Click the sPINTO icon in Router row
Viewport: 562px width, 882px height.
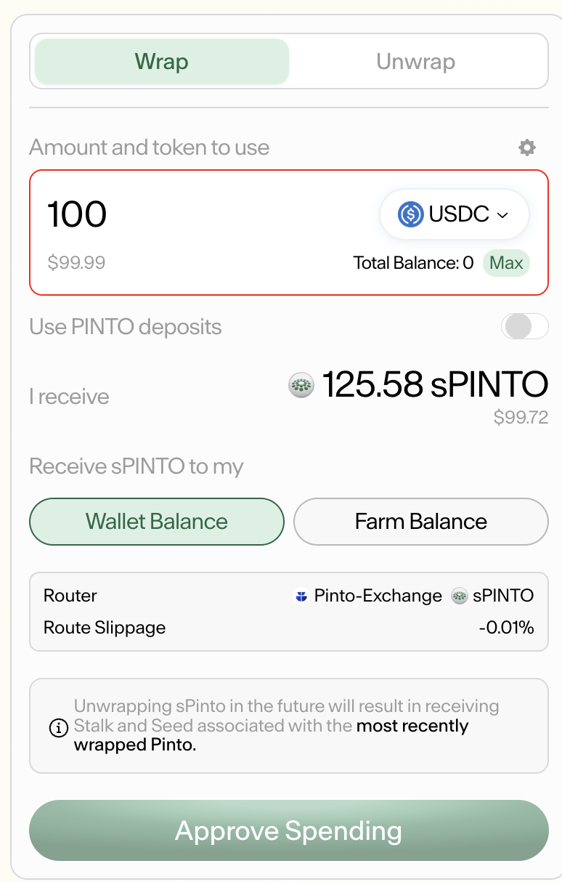pos(459,596)
